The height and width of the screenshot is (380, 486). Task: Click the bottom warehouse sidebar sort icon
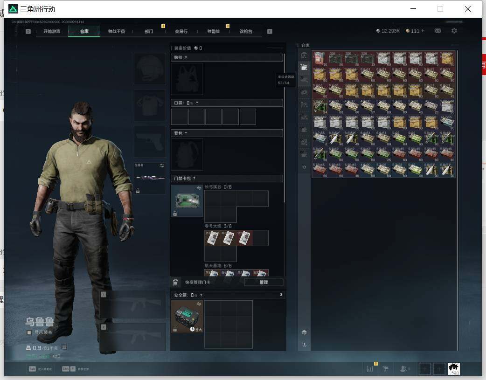click(x=304, y=345)
